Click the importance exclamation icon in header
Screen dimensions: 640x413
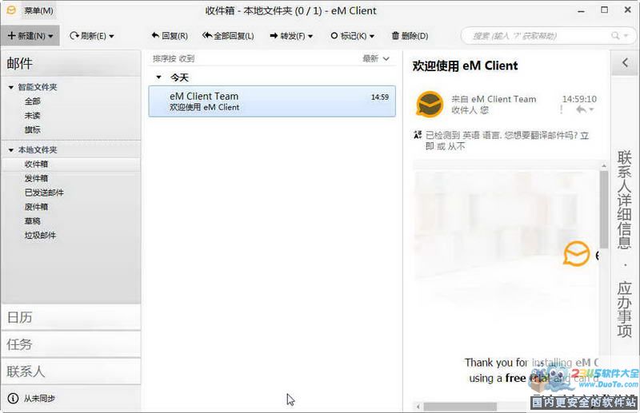562,109
